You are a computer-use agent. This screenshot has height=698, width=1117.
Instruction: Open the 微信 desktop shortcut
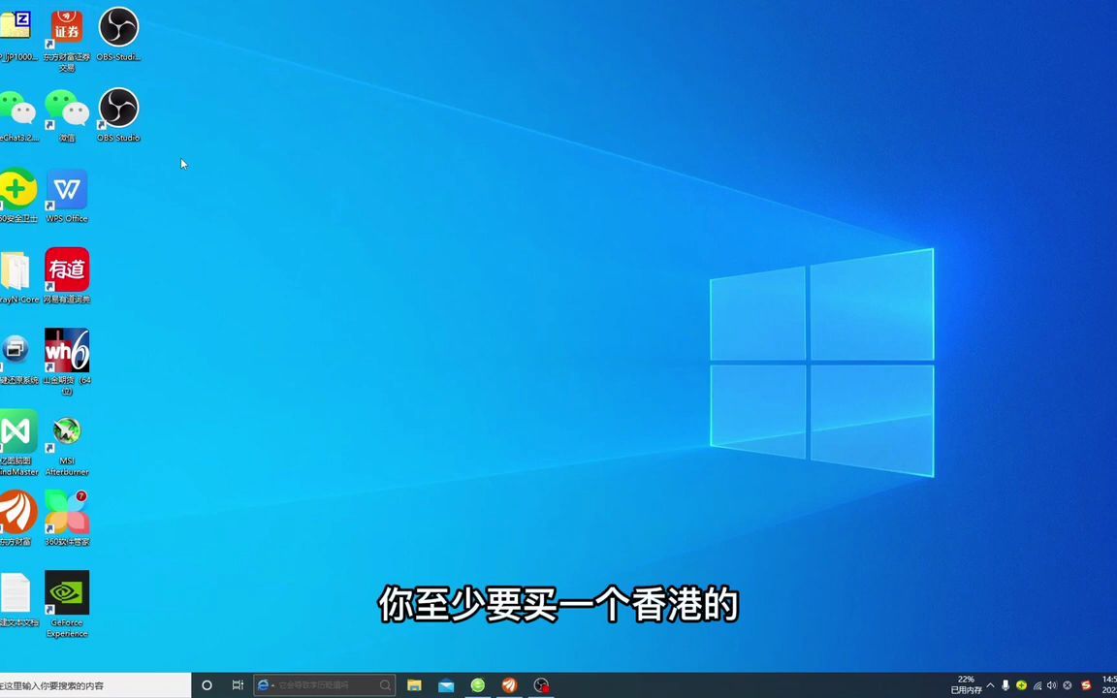click(67, 114)
